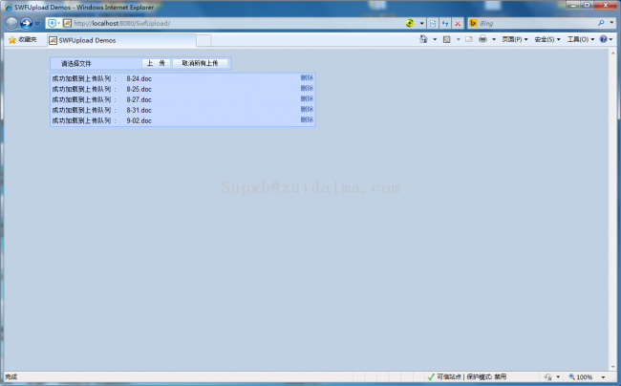Open Favorites (收藏夹) star button
This screenshot has height=386, width=621.
coord(24,40)
